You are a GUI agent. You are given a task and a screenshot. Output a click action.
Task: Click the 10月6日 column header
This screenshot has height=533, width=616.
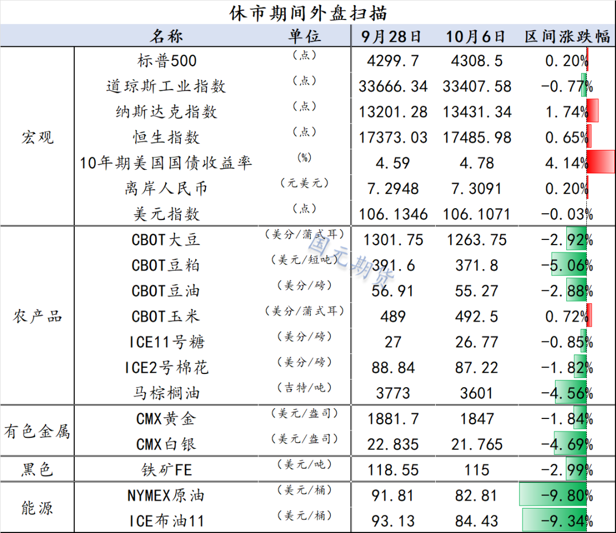pos(475,36)
